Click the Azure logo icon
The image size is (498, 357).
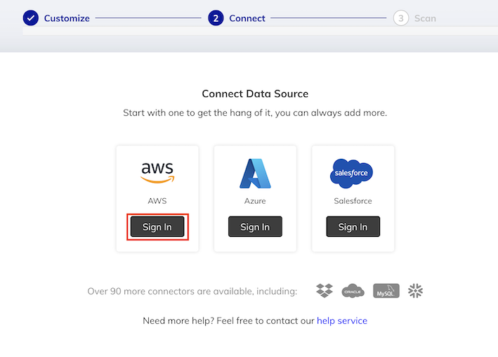pyautogui.click(x=255, y=174)
